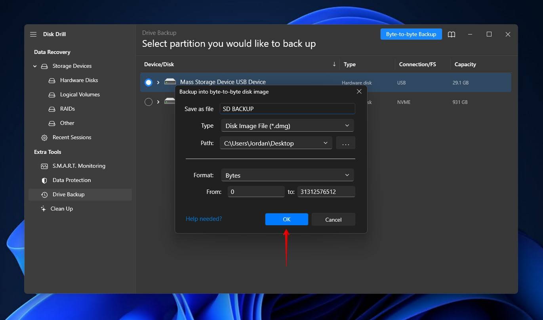Open the Path dropdown for C:\Users\Jordan\Desktop
Screen dimensions: 543x320
(x=276, y=143)
